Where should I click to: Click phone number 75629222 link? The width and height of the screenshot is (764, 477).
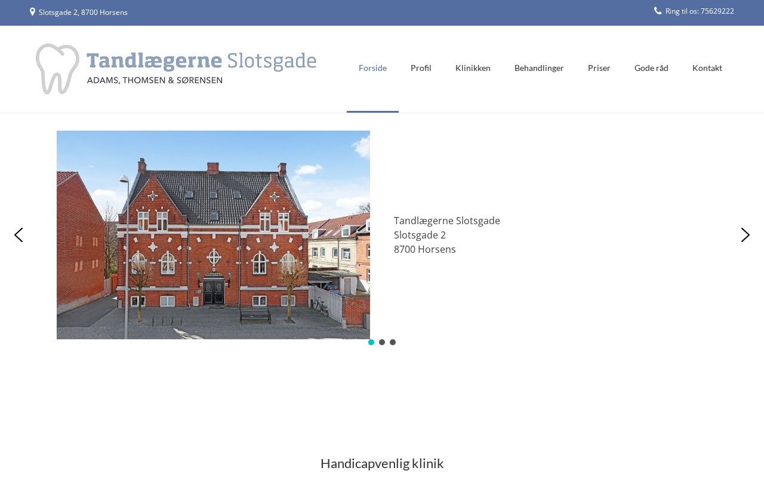tap(717, 11)
